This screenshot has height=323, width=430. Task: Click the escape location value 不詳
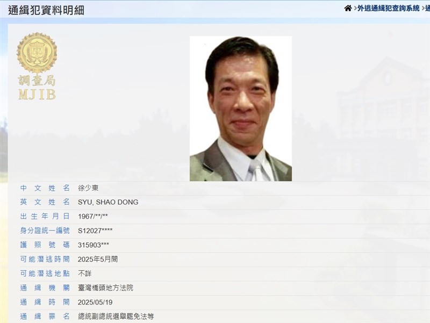pos(85,274)
